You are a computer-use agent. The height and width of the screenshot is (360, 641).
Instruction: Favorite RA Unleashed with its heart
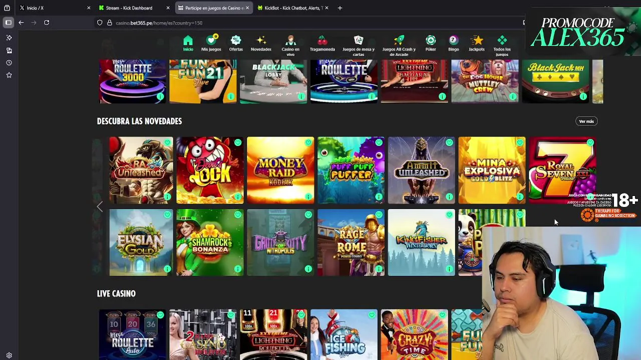167,142
